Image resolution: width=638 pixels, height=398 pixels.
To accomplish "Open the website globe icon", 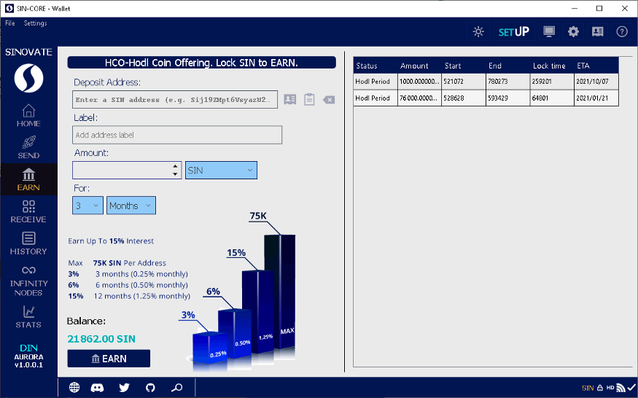I will pyautogui.click(x=74, y=387).
